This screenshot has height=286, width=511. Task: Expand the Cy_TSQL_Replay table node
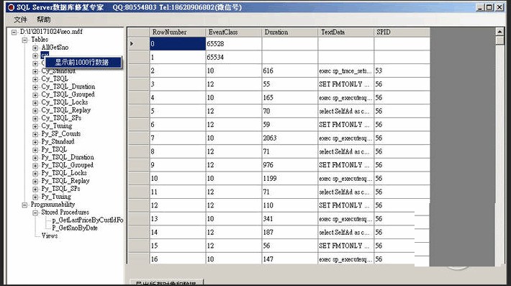(35, 110)
